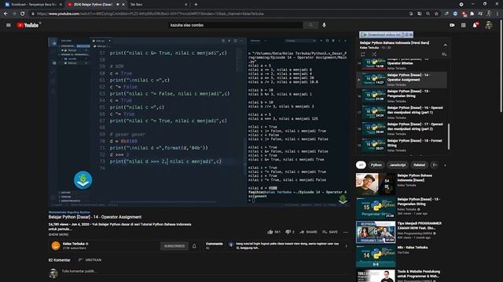Open the URUTKAN sort comments dropdown
Image resolution: width=503 pixels, height=282 pixels.
[x=90, y=260]
